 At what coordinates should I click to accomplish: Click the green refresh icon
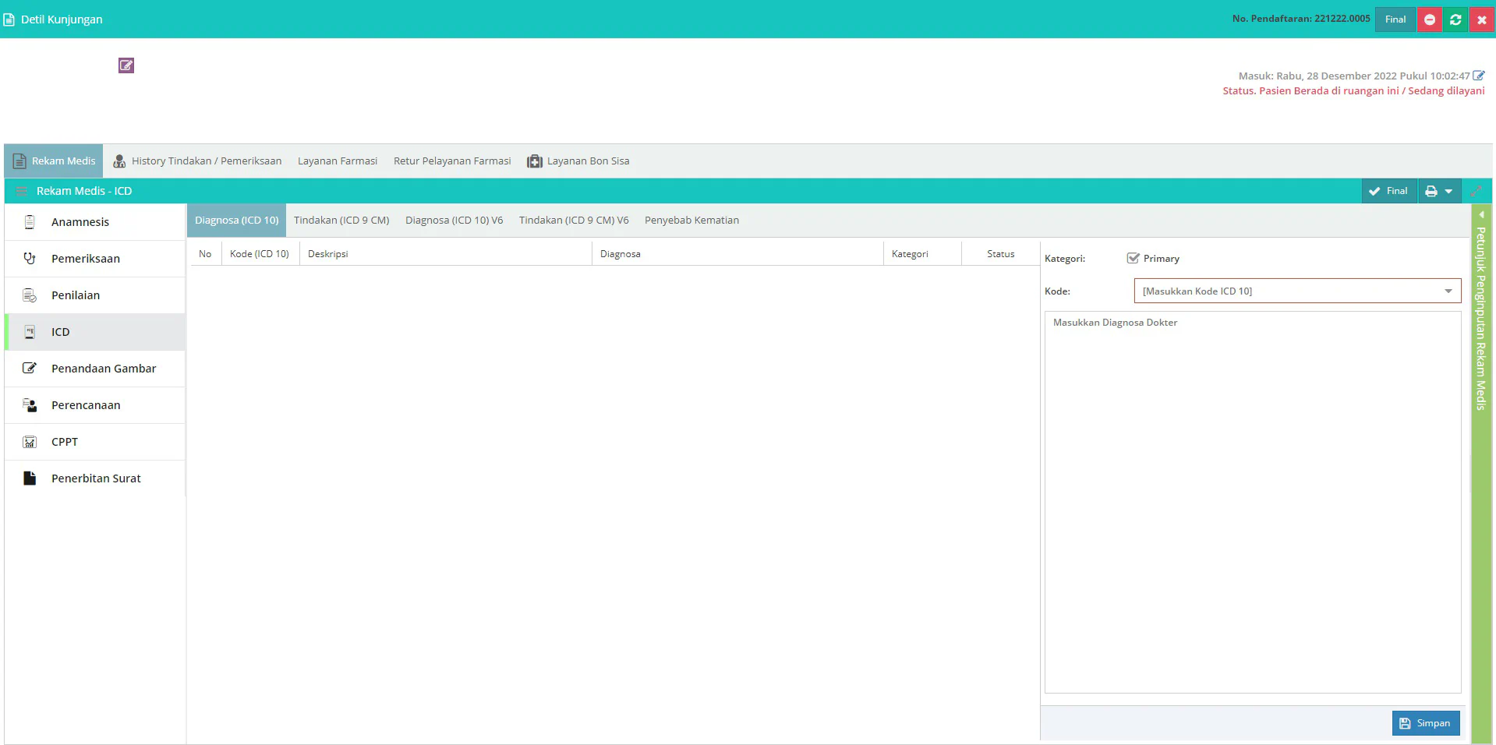point(1455,19)
